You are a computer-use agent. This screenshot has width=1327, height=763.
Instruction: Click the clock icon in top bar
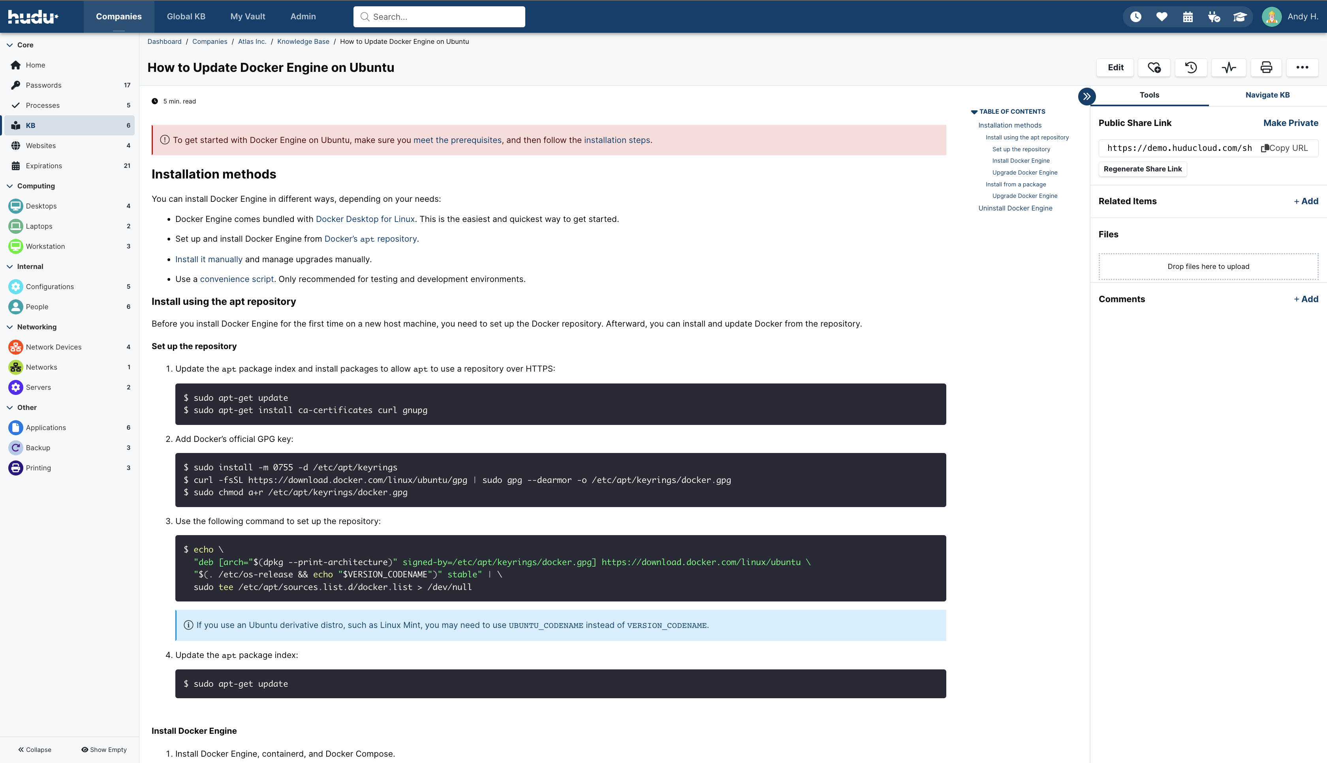(x=1135, y=17)
